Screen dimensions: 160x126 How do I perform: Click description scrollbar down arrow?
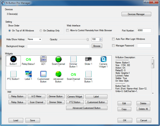tap(153, 93)
